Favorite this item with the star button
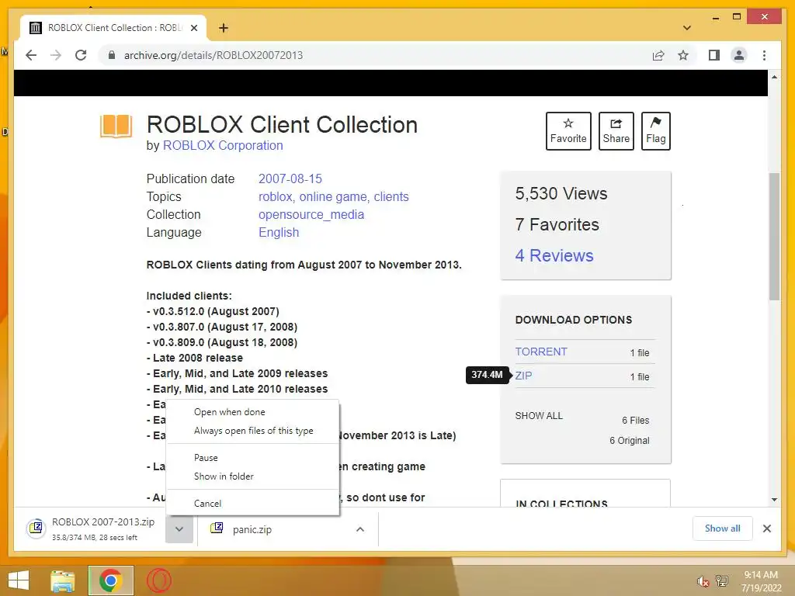Viewport: 795px width, 596px height. click(x=568, y=130)
